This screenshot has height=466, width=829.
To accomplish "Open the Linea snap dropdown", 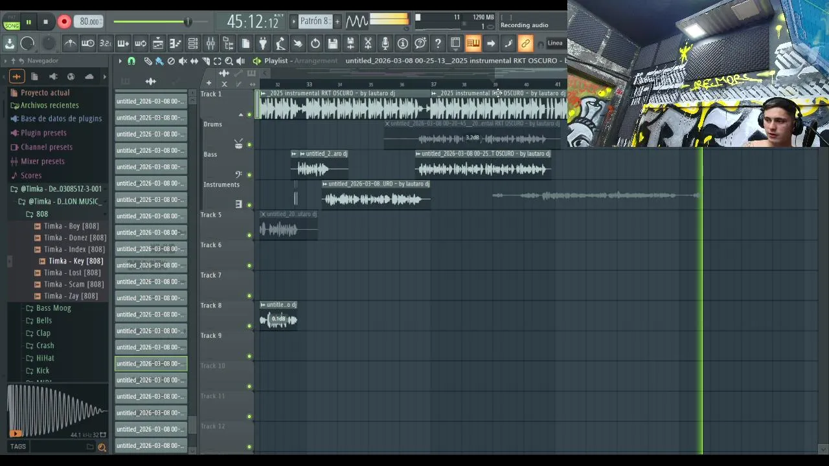I will pyautogui.click(x=555, y=43).
